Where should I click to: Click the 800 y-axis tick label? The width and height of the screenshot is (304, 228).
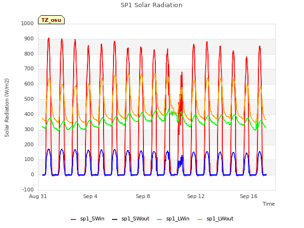[29, 54]
